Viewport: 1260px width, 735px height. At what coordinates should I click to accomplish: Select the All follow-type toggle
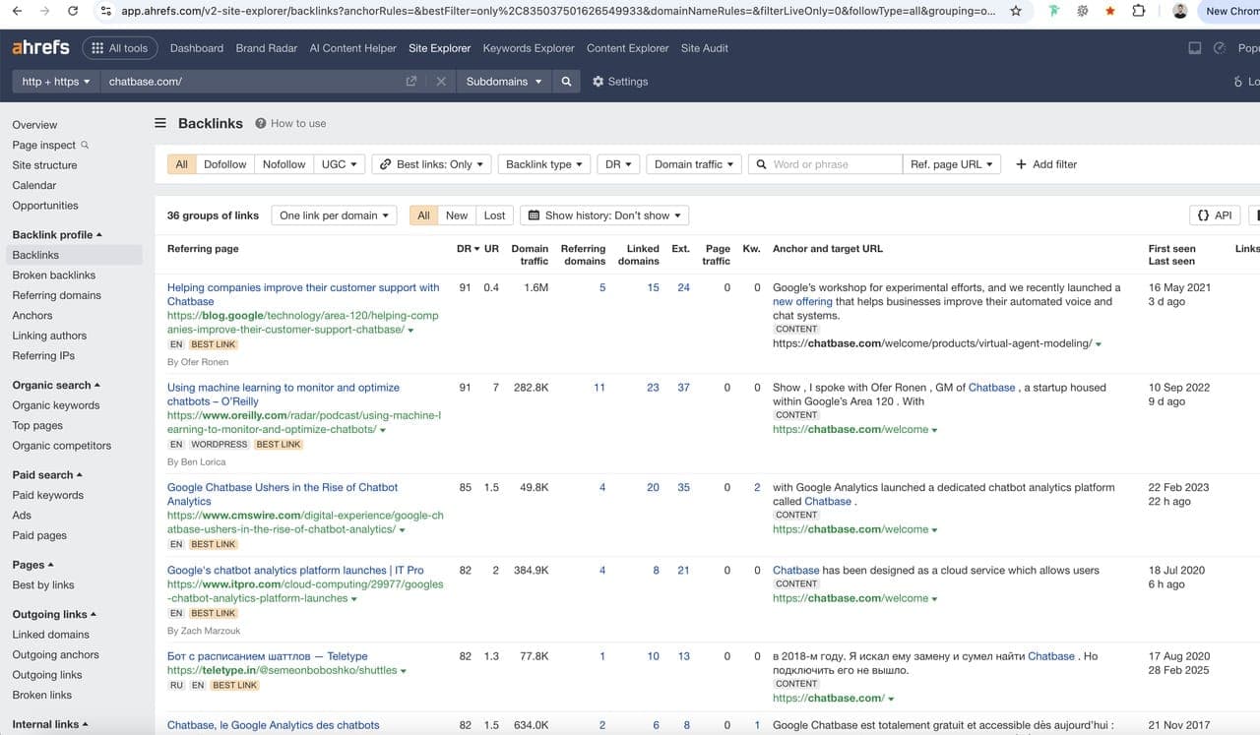[181, 164]
